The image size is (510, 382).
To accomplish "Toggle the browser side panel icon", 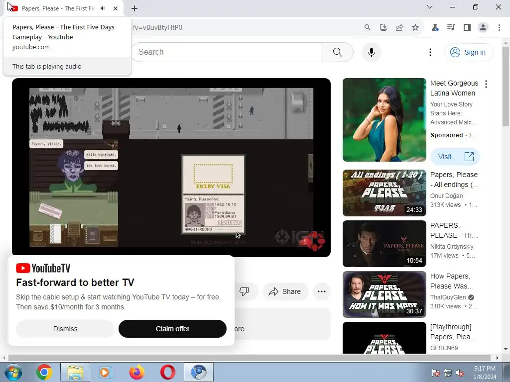I will click(467, 27).
